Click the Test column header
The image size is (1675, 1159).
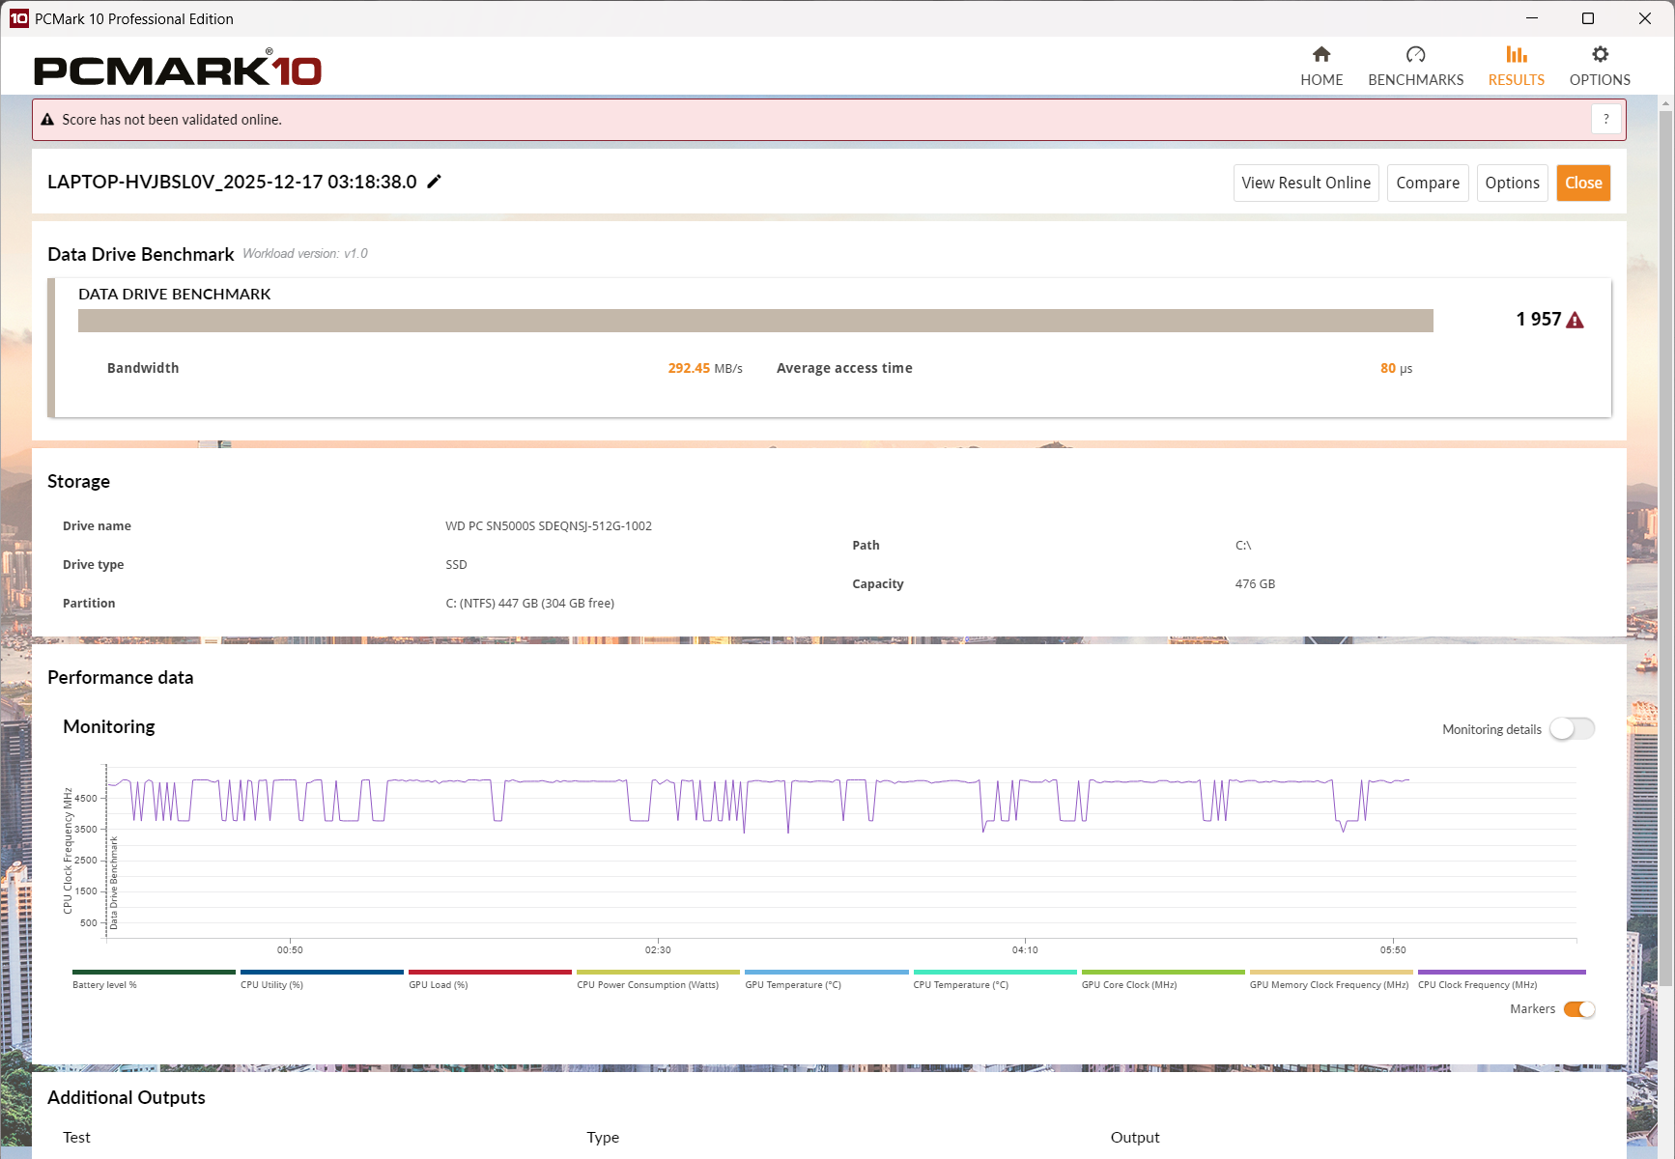76,1138
